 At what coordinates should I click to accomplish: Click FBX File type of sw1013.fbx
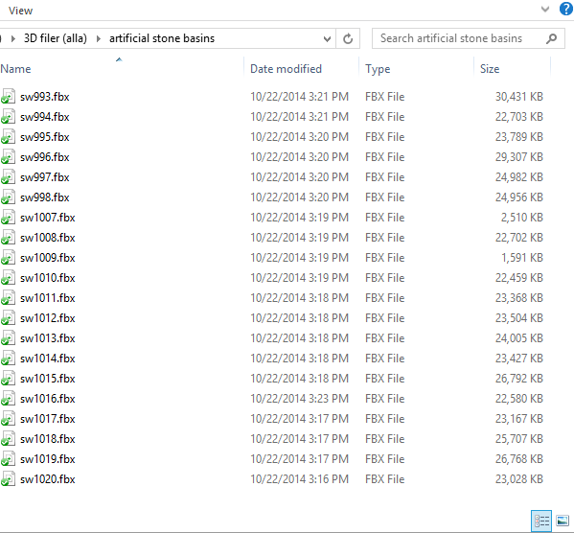point(384,338)
